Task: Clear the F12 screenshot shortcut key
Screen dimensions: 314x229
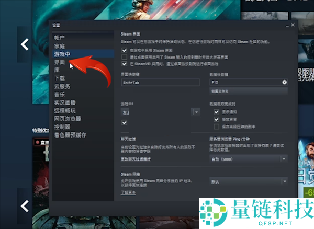Action: pyautogui.click(x=284, y=82)
